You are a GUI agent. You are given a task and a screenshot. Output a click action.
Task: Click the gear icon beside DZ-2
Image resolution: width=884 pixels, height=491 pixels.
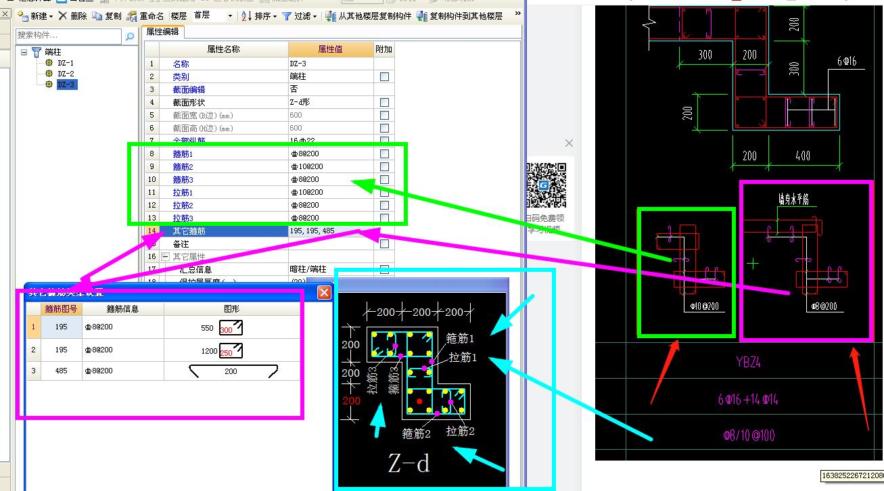[49, 74]
